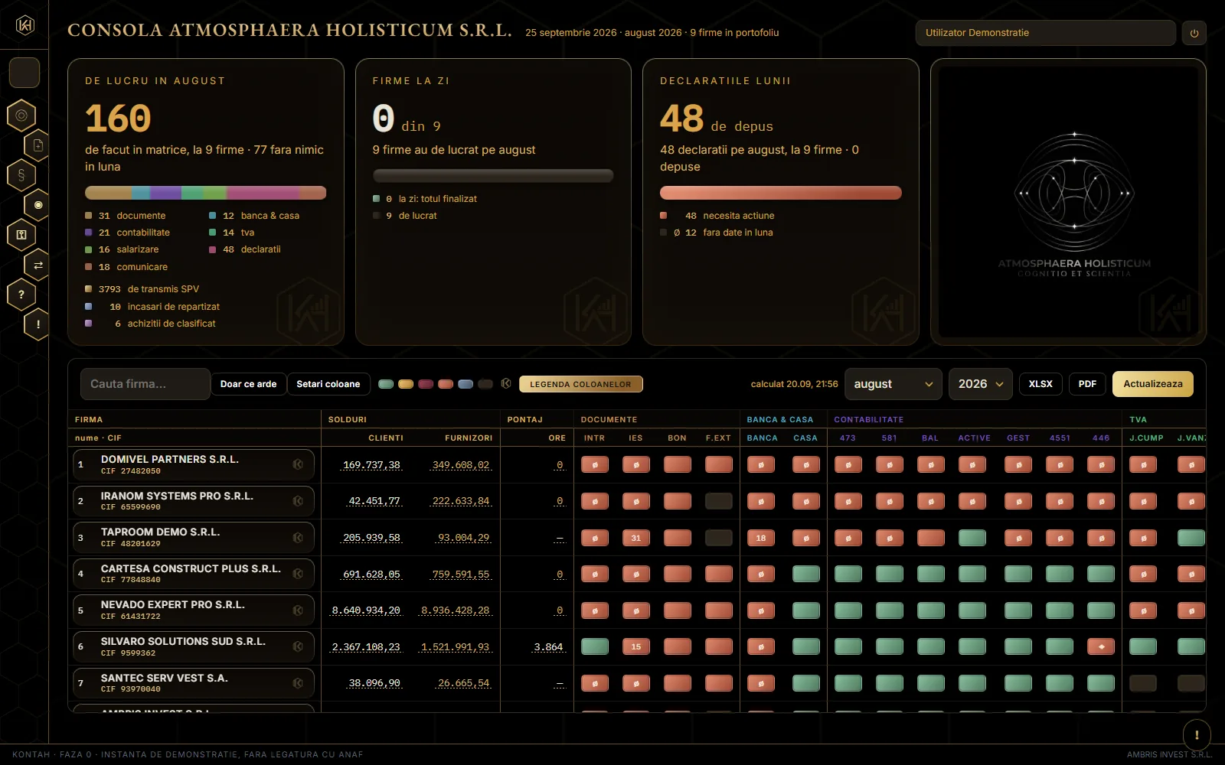Click the power logout icon top right
1225x765 pixels.
(1194, 33)
